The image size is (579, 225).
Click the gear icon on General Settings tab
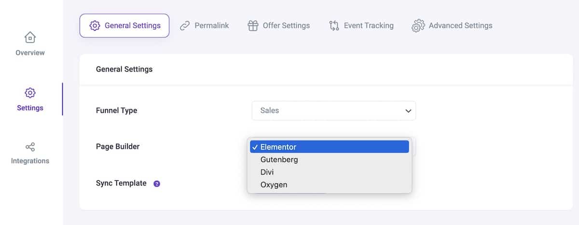tap(95, 25)
